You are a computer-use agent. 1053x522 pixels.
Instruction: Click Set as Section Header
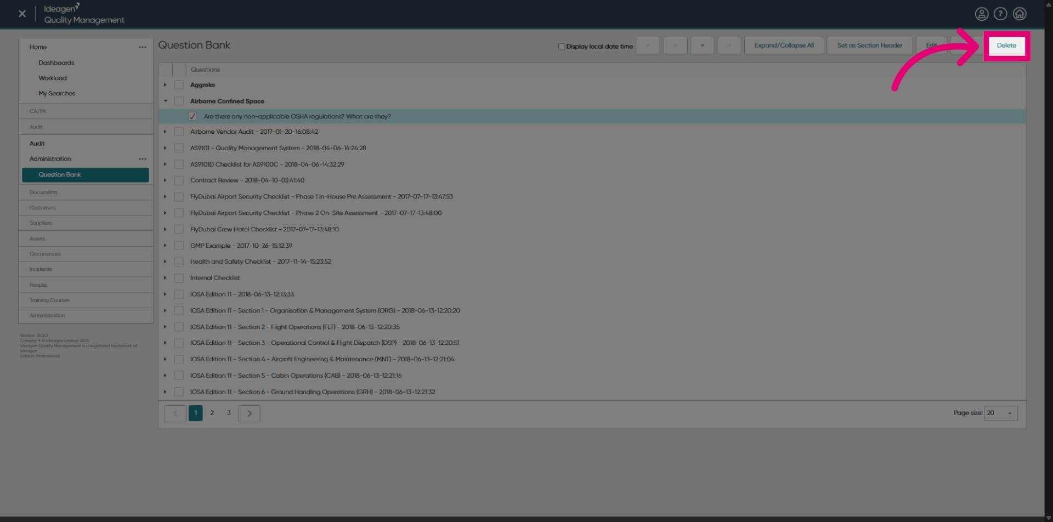point(870,46)
